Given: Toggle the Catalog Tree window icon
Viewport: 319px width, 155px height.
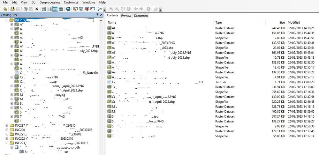Looking at the screenshot, I should click(x=75, y=9).
